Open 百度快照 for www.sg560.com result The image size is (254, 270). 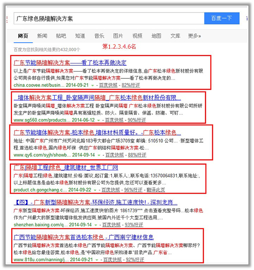coord(114,120)
